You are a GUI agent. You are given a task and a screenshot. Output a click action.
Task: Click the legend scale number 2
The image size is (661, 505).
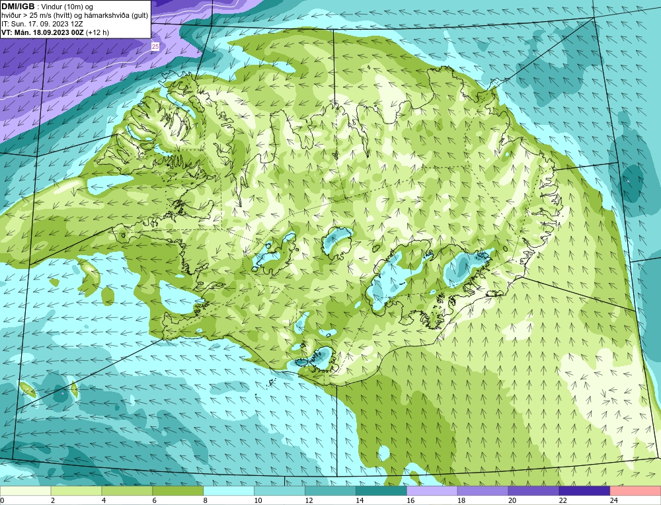click(53, 500)
